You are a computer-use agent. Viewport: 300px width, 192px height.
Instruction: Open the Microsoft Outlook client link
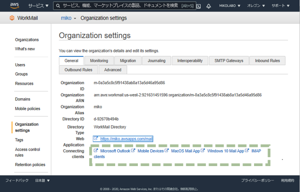(x=115, y=151)
